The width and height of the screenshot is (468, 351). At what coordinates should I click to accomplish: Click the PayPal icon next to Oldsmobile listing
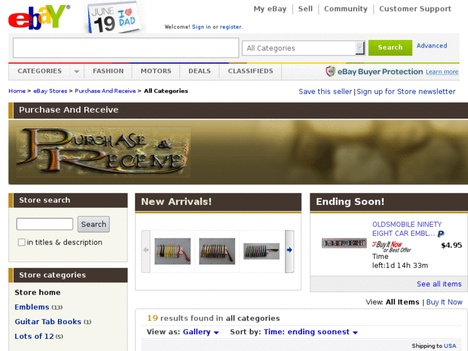click(441, 234)
